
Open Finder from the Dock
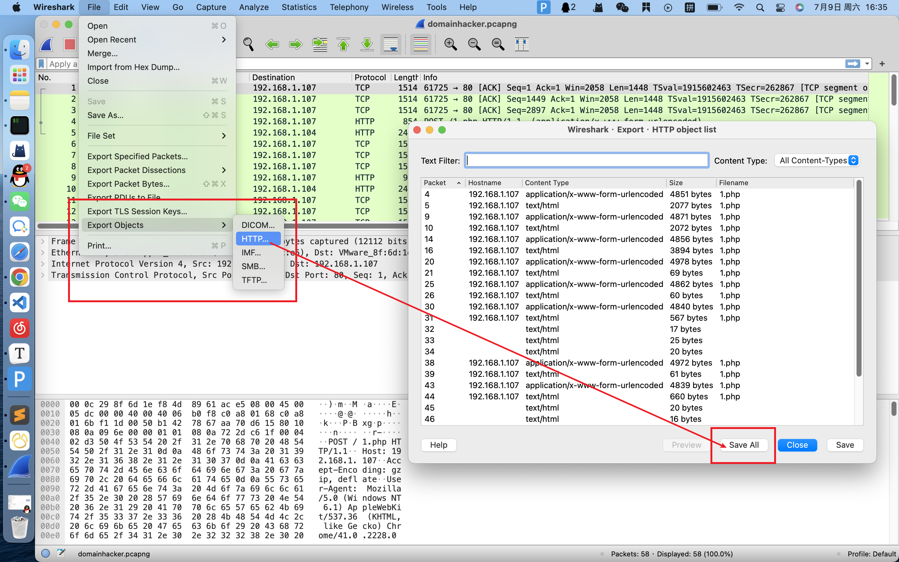[x=19, y=49]
